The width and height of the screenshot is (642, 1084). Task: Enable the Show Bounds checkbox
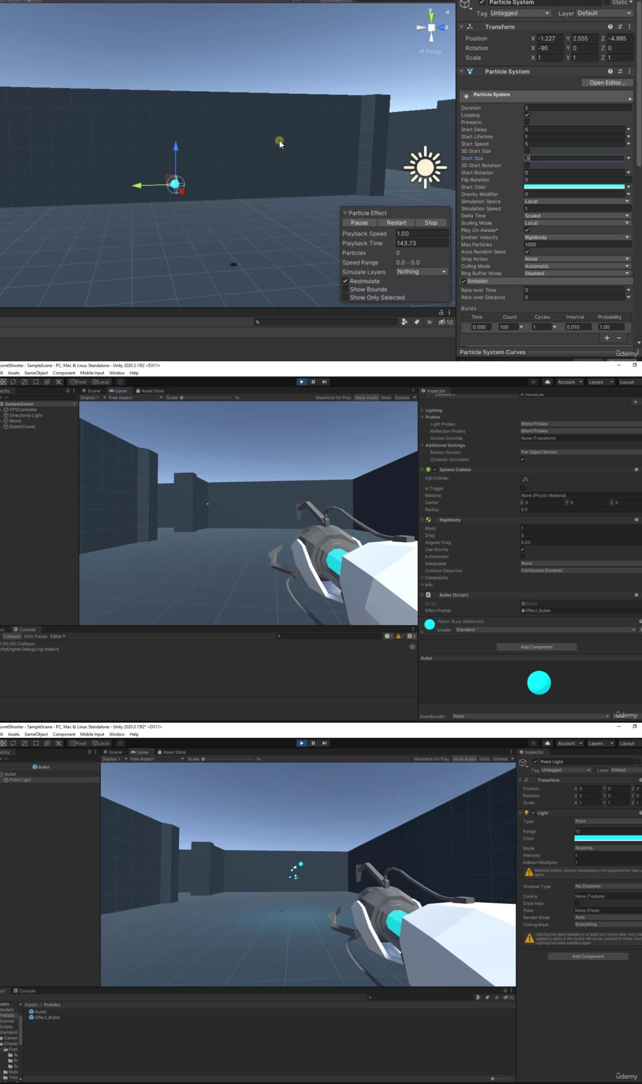pos(346,290)
